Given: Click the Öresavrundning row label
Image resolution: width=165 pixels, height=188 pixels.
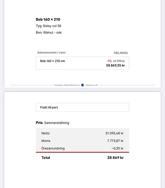Looking at the screenshot, I should click(x=53, y=148).
